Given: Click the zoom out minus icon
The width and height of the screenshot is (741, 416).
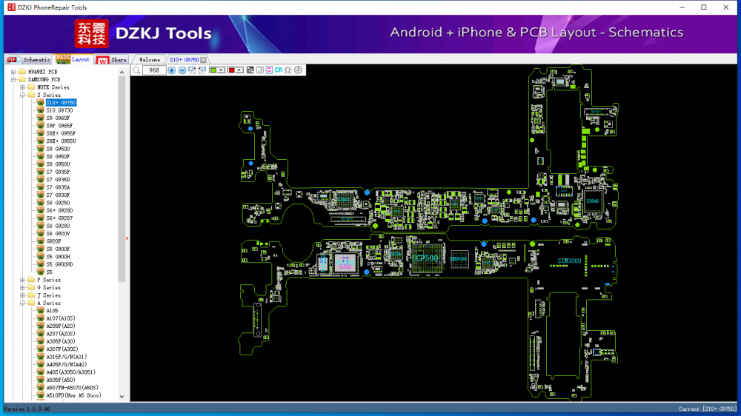Looking at the screenshot, I should [x=182, y=70].
